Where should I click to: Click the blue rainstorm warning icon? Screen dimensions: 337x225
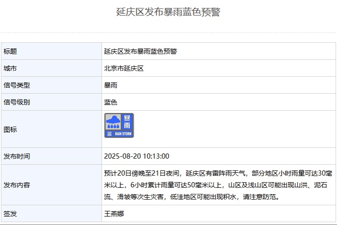119,125
